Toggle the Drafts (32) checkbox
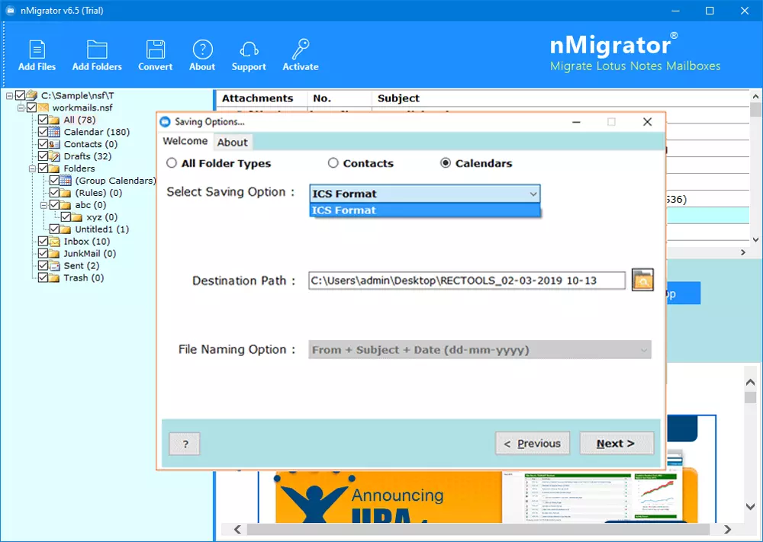The image size is (763, 542). [43, 156]
